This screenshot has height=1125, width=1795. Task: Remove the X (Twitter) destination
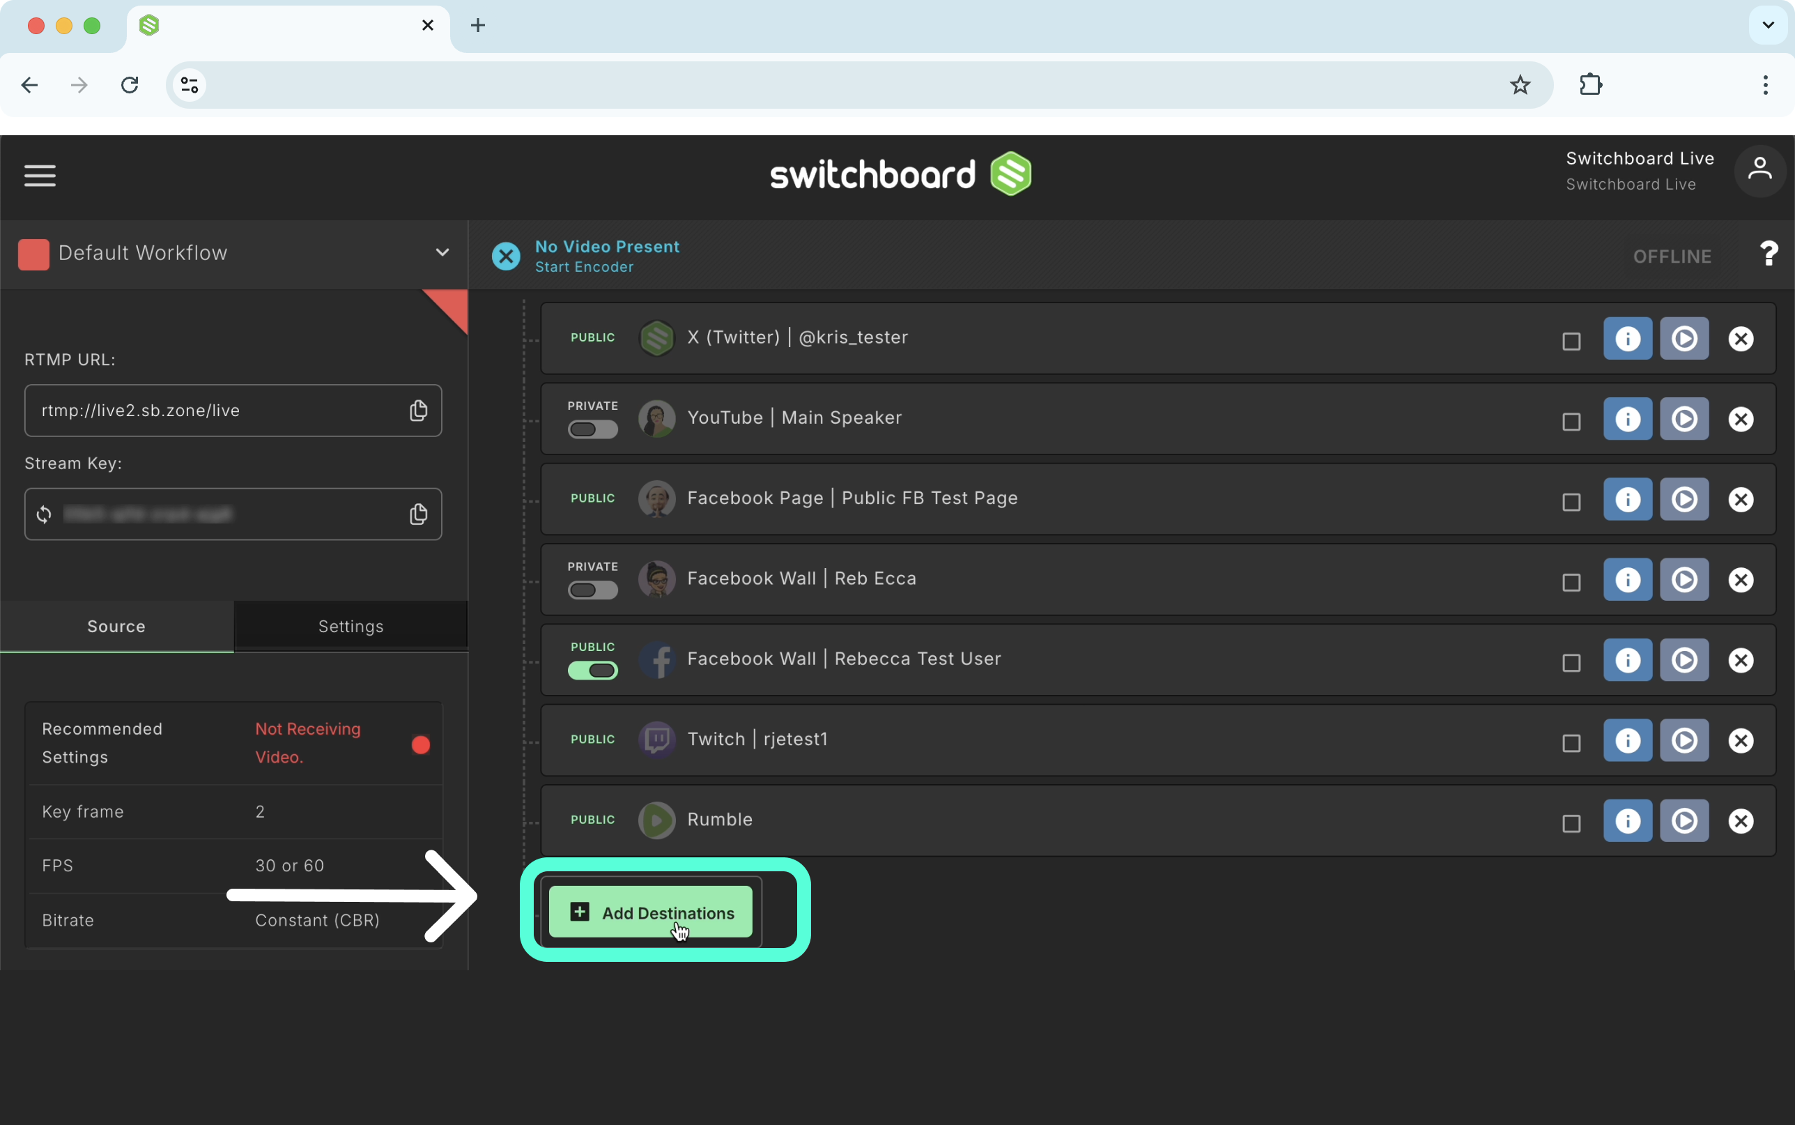click(x=1741, y=339)
